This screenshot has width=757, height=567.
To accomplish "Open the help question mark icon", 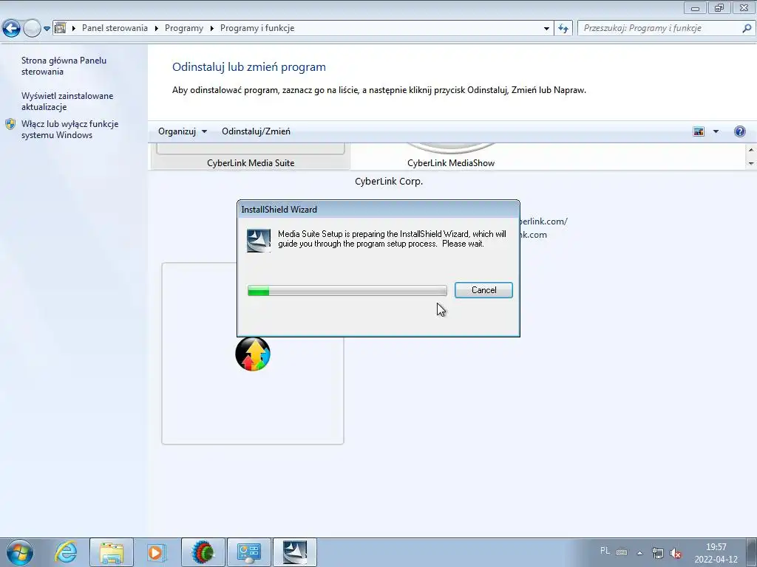I will [739, 131].
